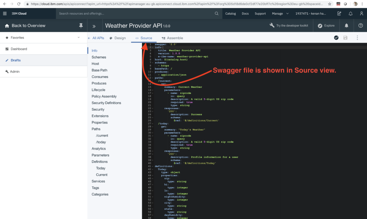Collapse the definitions block at line 41

click(x=153, y=166)
